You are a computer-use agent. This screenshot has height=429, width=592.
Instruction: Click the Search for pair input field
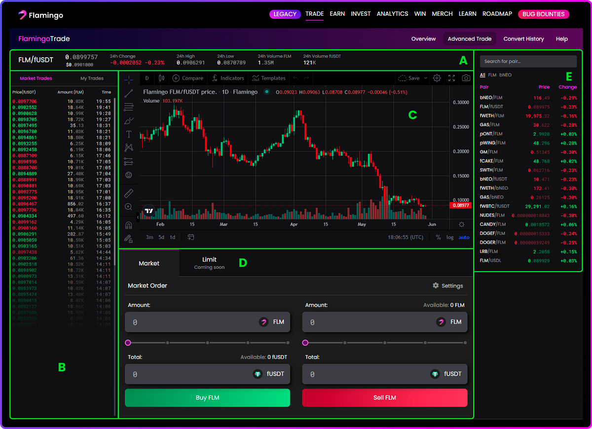pyautogui.click(x=528, y=61)
